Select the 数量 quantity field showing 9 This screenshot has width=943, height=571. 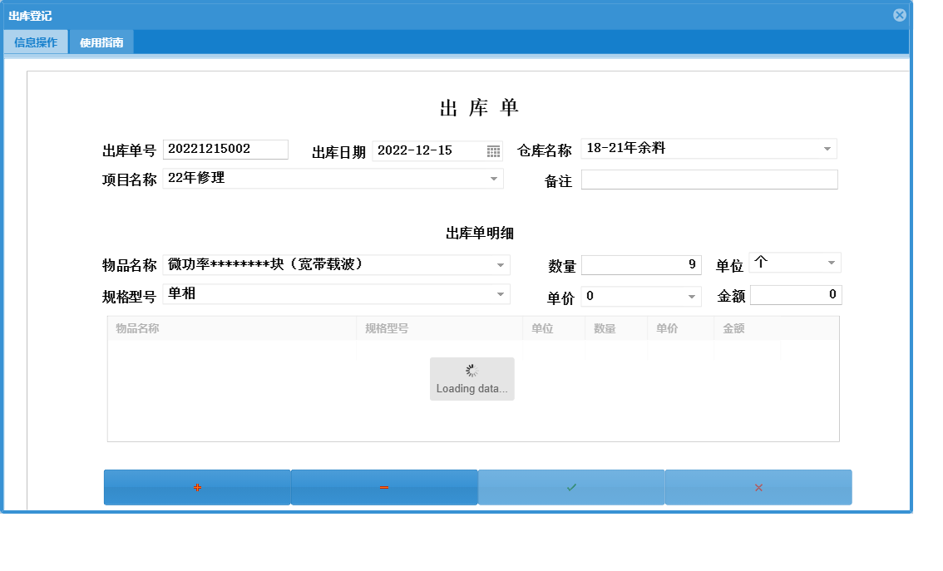click(640, 264)
